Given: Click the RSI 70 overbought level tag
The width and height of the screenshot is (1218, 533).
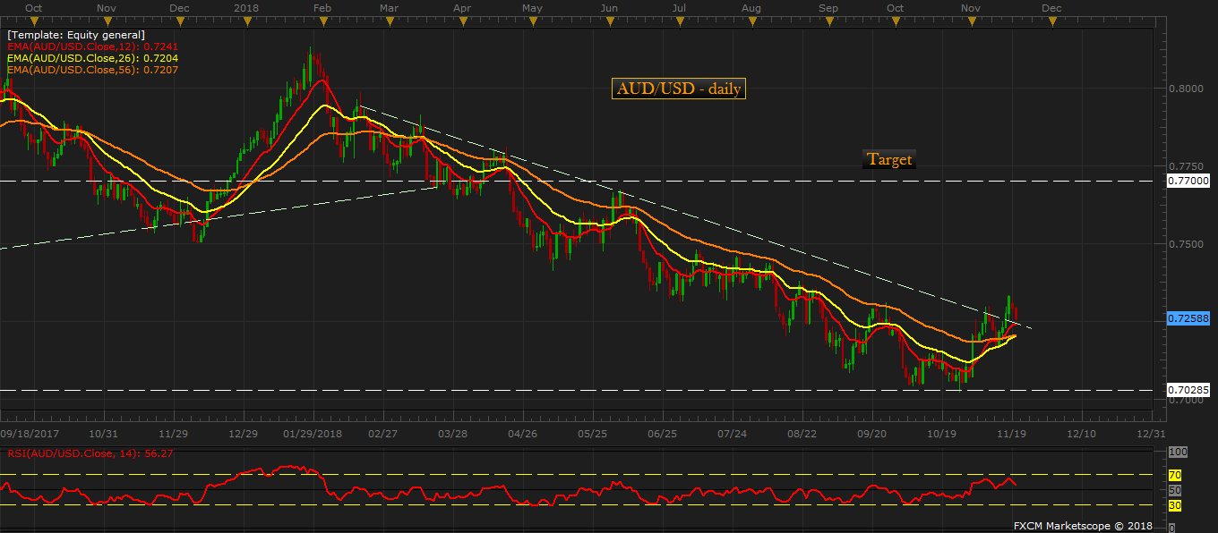Looking at the screenshot, I should [1175, 475].
